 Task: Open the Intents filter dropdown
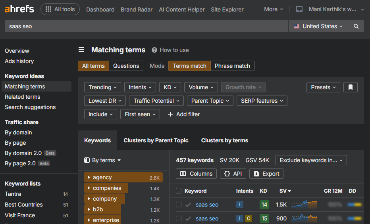coord(140,87)
